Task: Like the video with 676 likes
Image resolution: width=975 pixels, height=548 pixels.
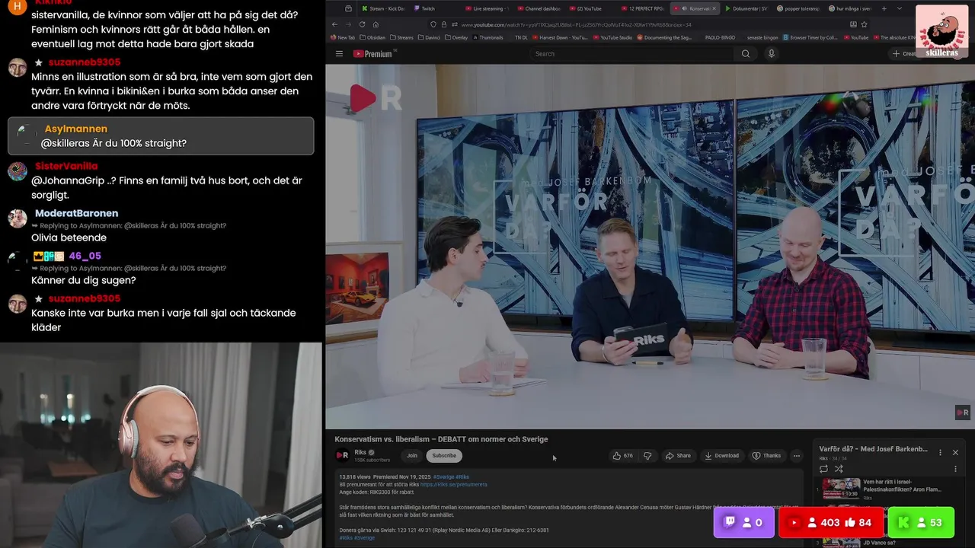Action: 623,456
